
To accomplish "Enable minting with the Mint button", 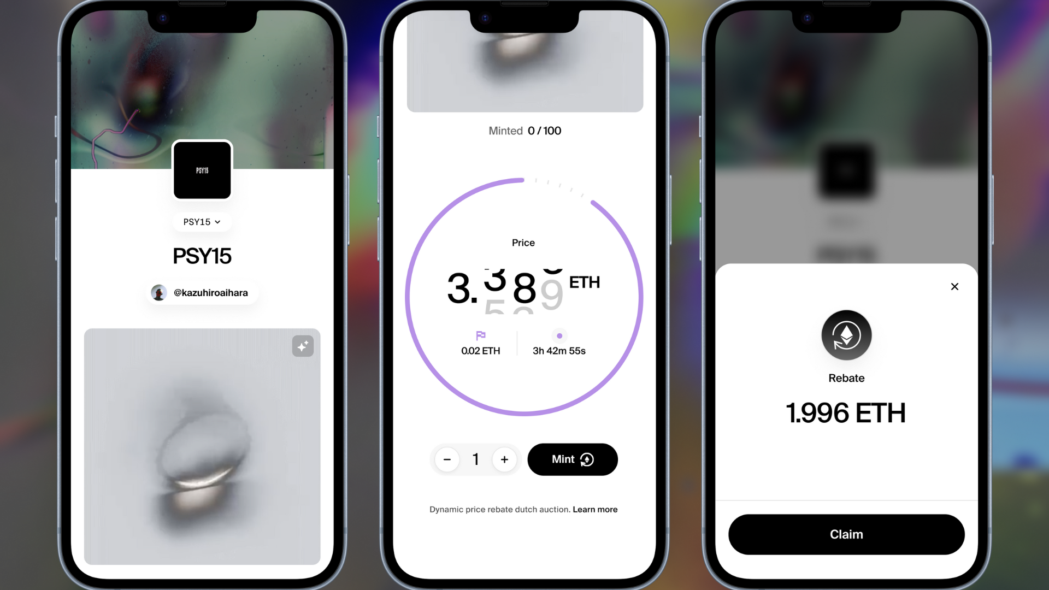I will pos(573,459).
